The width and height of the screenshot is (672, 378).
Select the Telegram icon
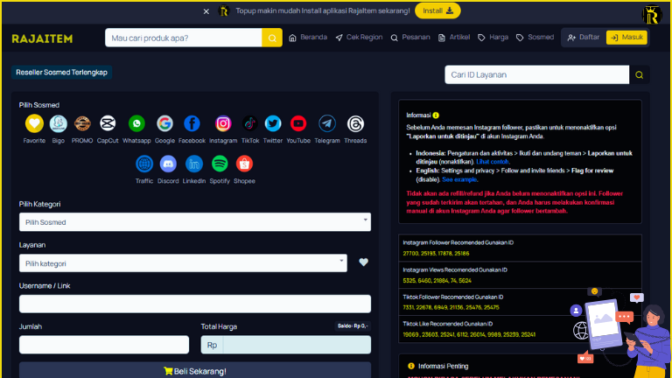(x=327, y=124)
